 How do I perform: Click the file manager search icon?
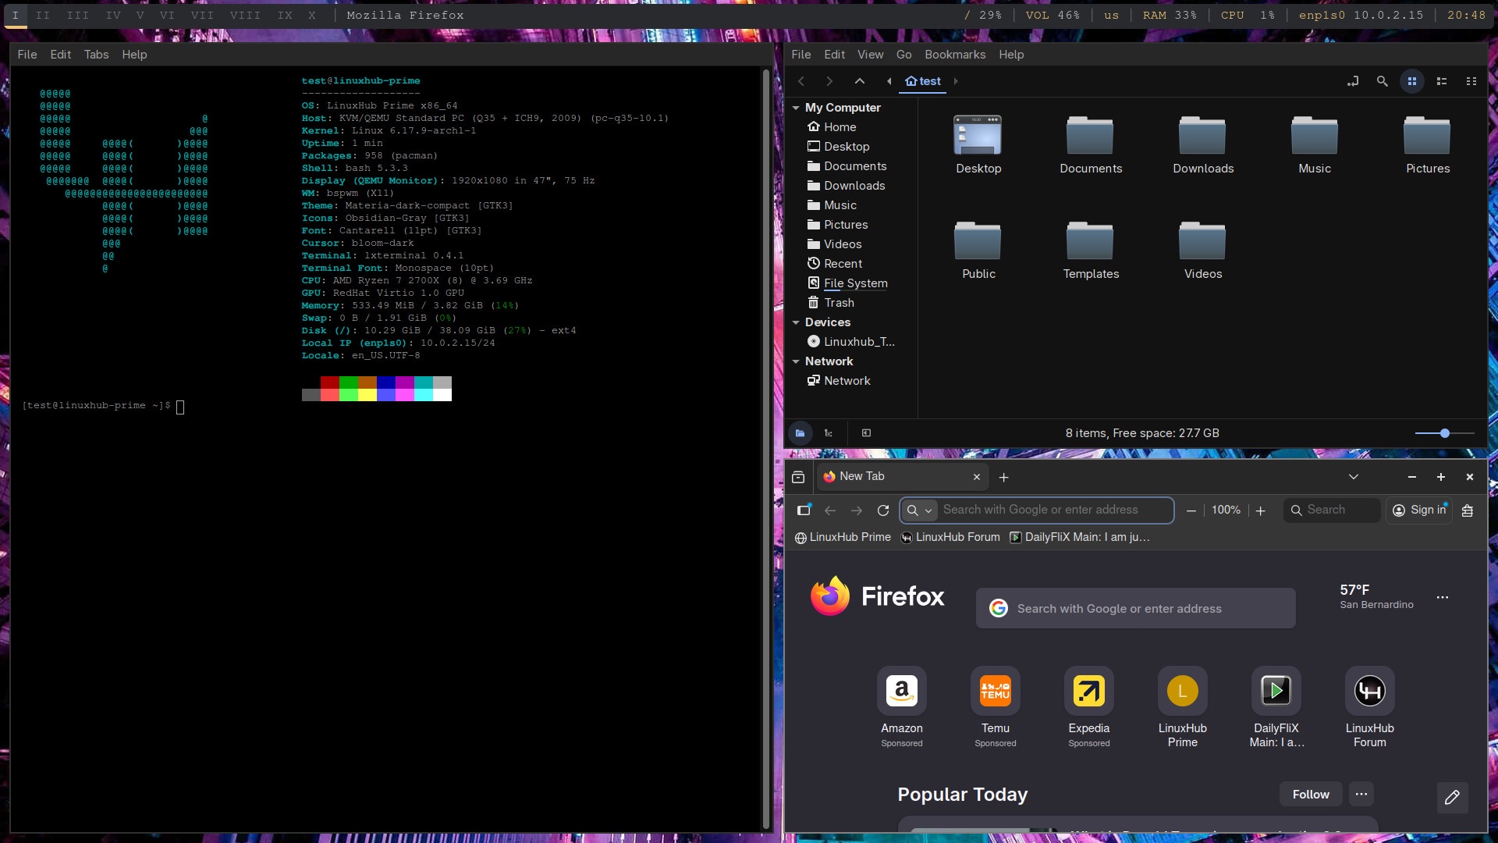coord(1382,81)
